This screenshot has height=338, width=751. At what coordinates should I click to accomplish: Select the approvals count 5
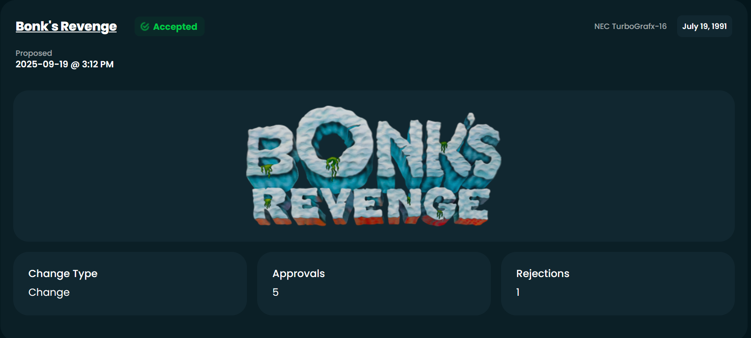coord(276,292)
